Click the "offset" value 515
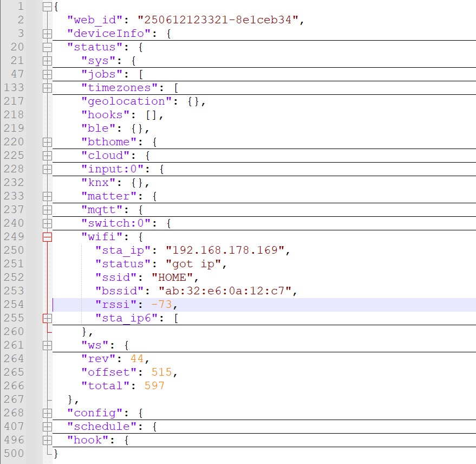 point(162,372)
